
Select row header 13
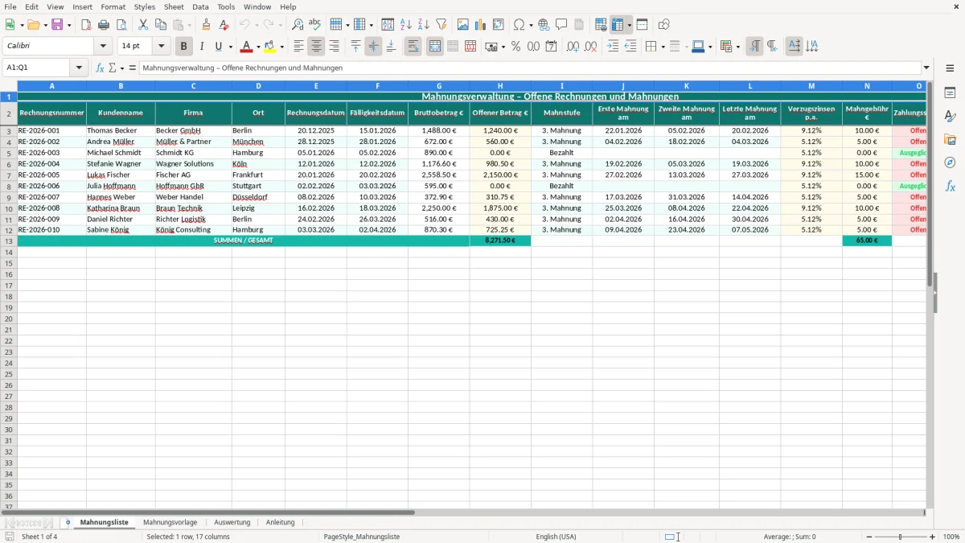click(x=9, y=241)
